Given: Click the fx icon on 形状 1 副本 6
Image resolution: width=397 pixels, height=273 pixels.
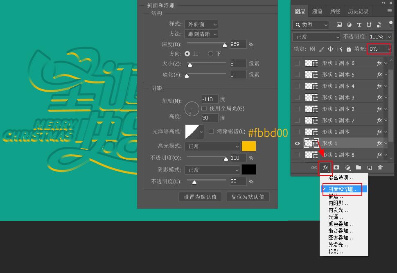Looking at the screenshot, I should coord(379,63).
